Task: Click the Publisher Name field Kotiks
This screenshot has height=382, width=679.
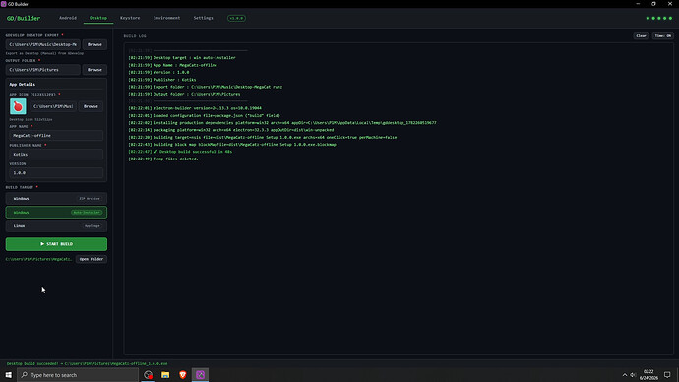Action: point(56,155)
